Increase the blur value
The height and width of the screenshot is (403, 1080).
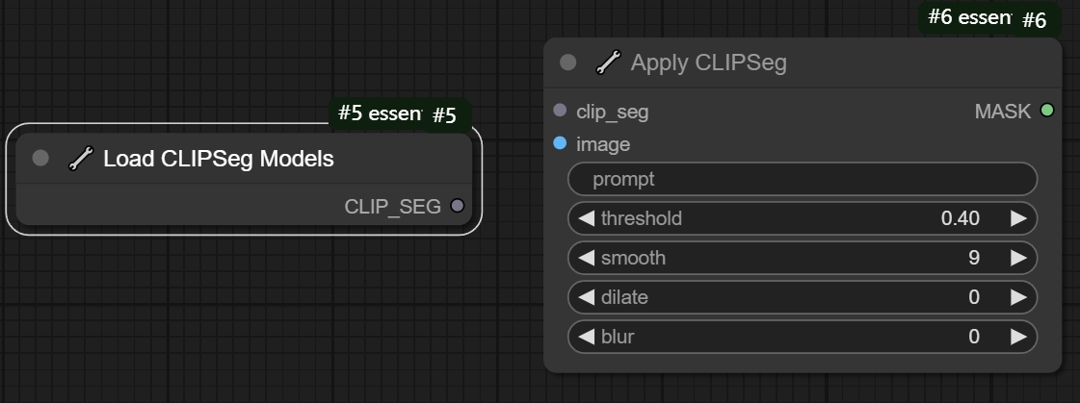point(1018,337)
